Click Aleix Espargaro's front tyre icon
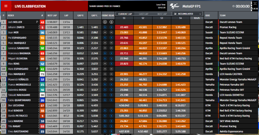The image size is (259, 135). (x=105, y=69)
